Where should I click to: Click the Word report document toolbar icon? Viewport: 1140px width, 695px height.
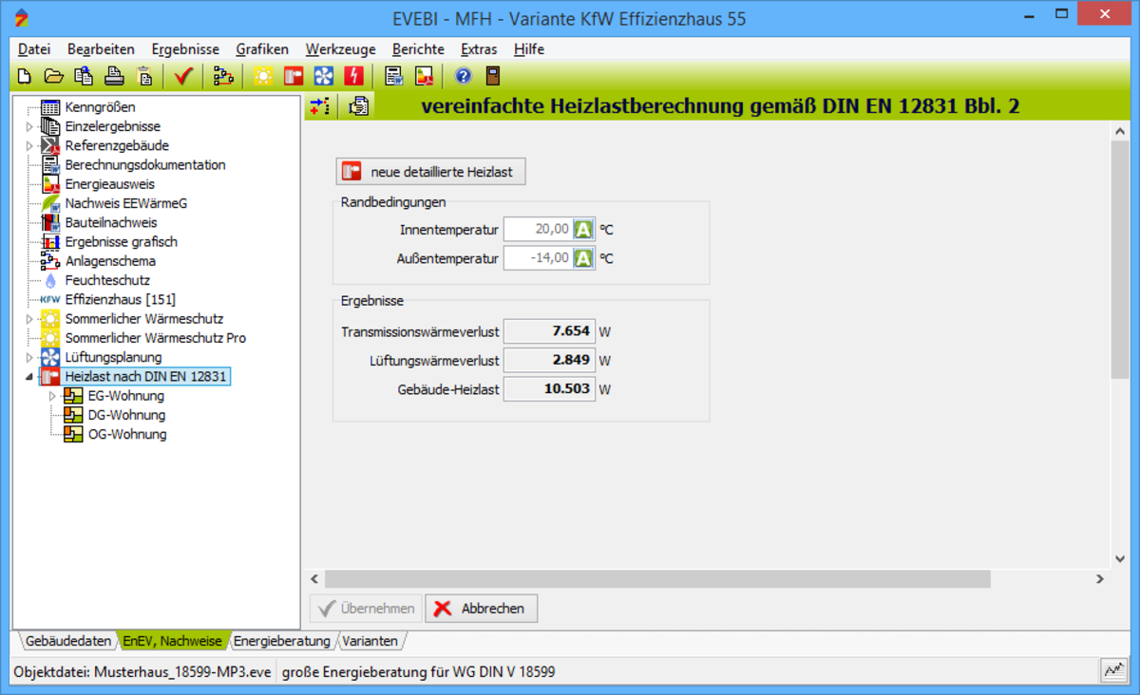394,76
